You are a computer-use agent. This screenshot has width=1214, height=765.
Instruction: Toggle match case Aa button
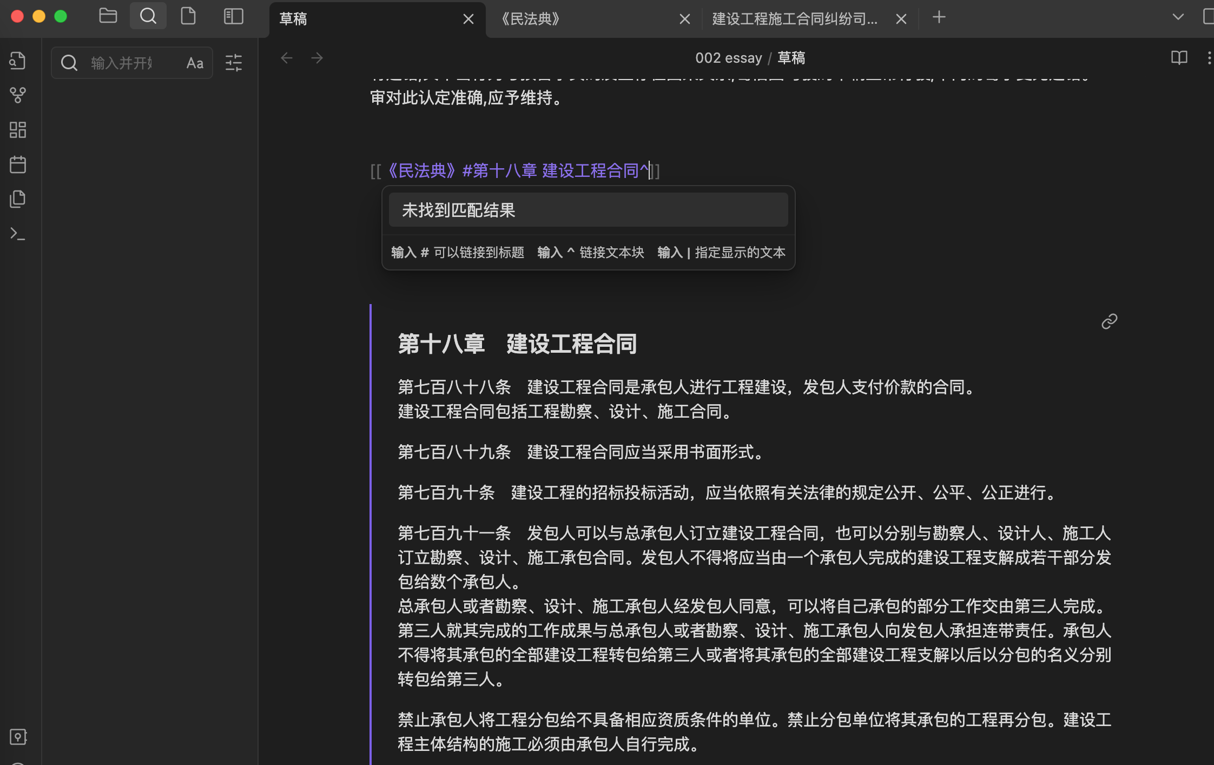(195, 63)
